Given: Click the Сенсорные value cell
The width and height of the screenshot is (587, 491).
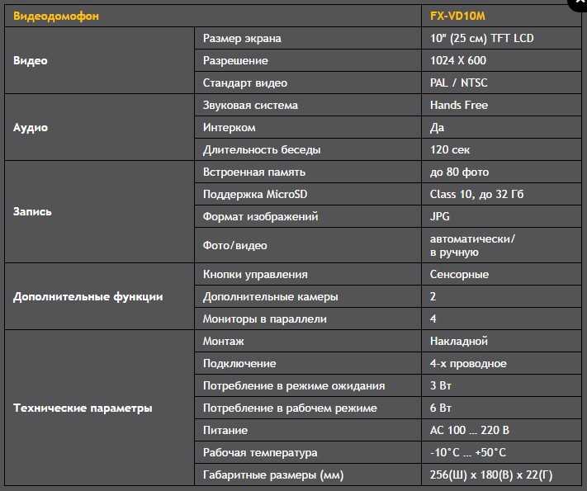Looking at the screenshot, I should (x=501, y=274).
